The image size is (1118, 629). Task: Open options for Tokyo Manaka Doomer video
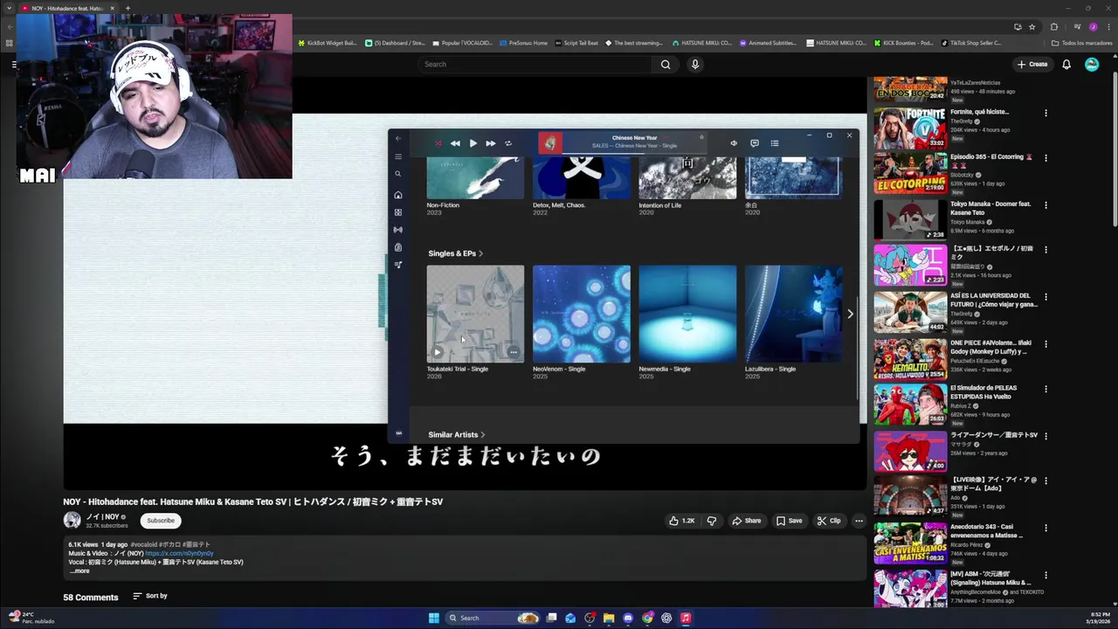[1046, 204]
